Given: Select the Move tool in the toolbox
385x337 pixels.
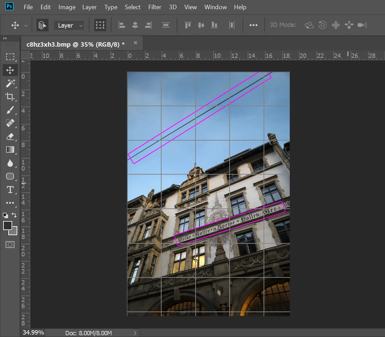Looking at the screenshot, I should pyautogui.click(x=10, y=70).
